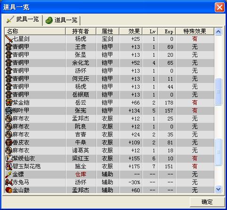Screen dimensions: 227x210
Task: Click the scrollbar down arrow
Action: pos(218,189)
